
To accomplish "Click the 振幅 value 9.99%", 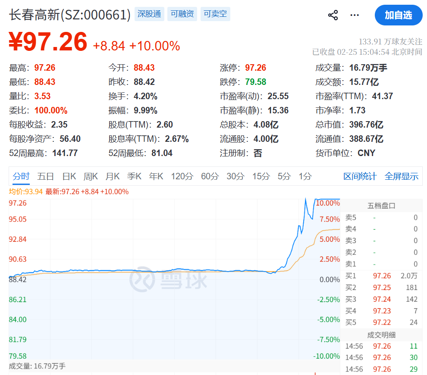I will [x=145, y=110].
